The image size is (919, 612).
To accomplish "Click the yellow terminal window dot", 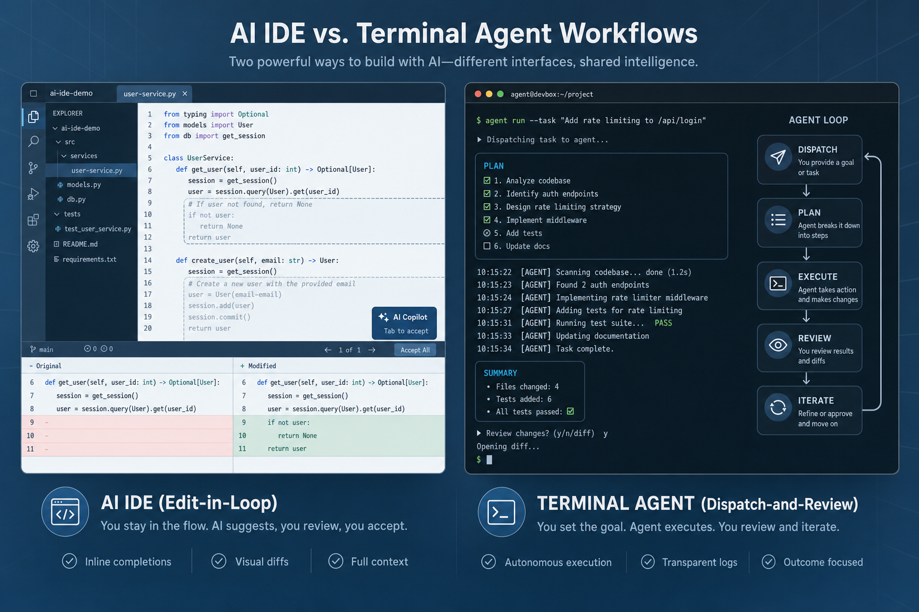I will pyautogui.click(x=489, y=94).
